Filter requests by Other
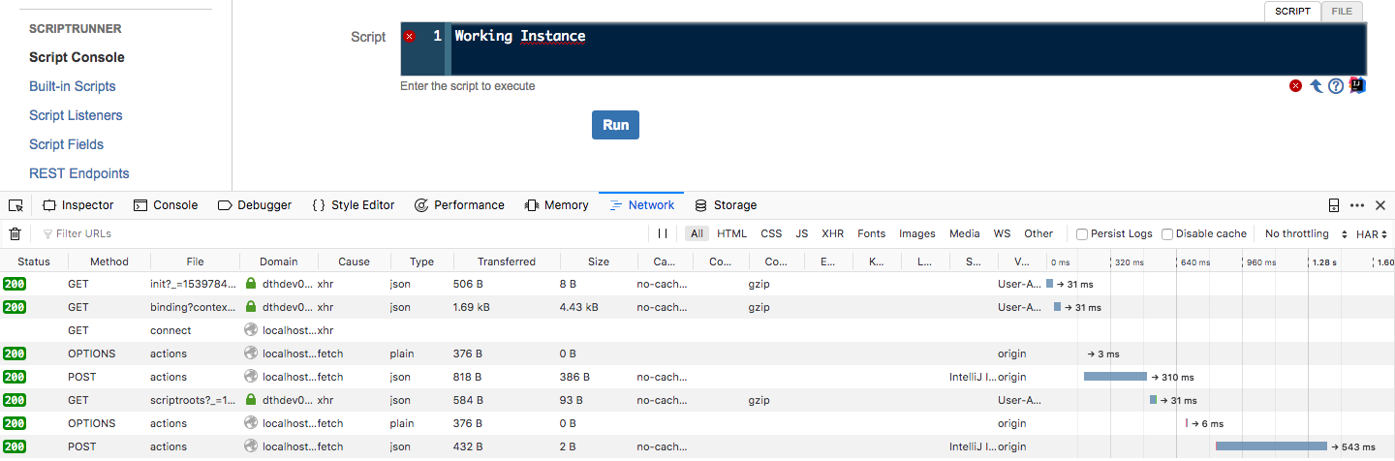Viewport: 1395px width, 461px height. 1038,233
